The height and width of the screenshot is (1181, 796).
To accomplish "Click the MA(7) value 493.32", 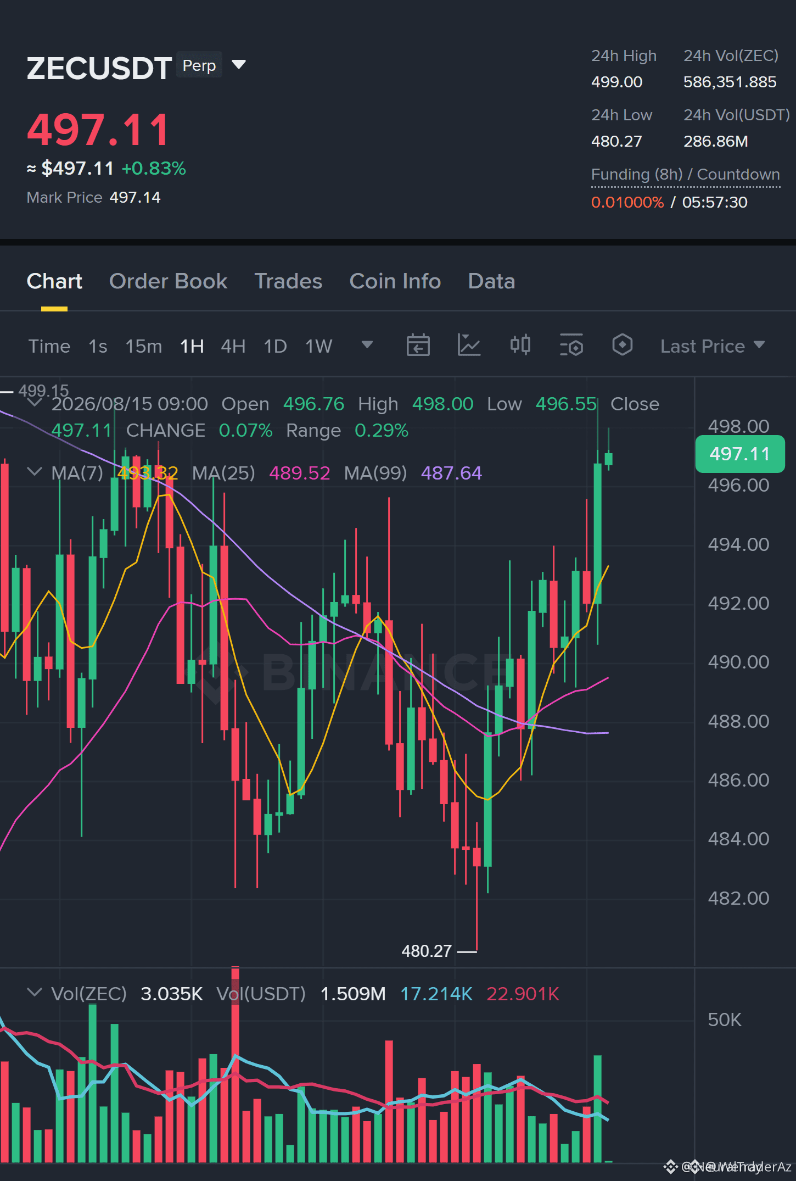I will tap(148, 473).
